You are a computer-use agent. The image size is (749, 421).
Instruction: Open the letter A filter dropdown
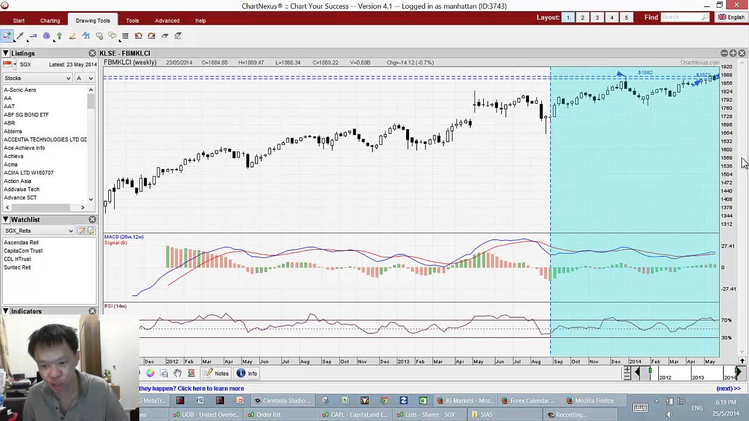pyautogui.click(x=85, y=78)
